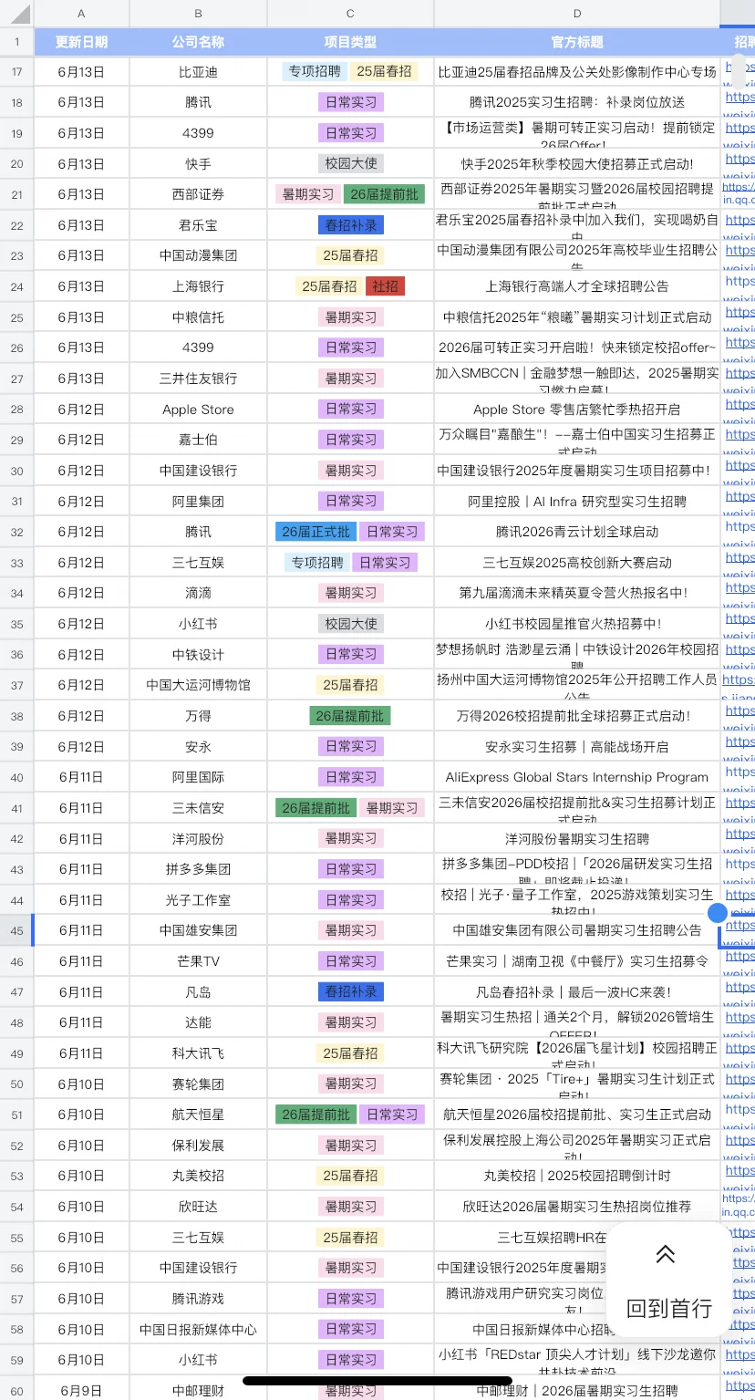
Task: Select row number 45
Action: pos(17,930)
